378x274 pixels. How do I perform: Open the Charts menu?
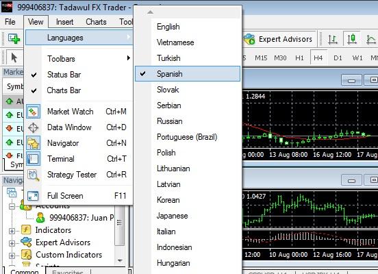click(96, 22)
